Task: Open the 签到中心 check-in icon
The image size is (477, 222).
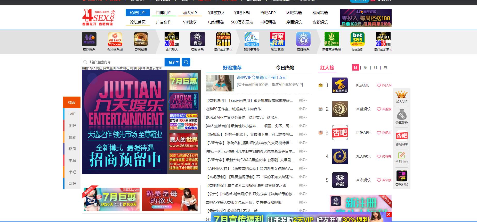Action: pyautogui.click(x=402, y=155)
